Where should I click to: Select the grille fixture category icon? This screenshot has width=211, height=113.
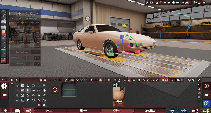click(23, 85)
